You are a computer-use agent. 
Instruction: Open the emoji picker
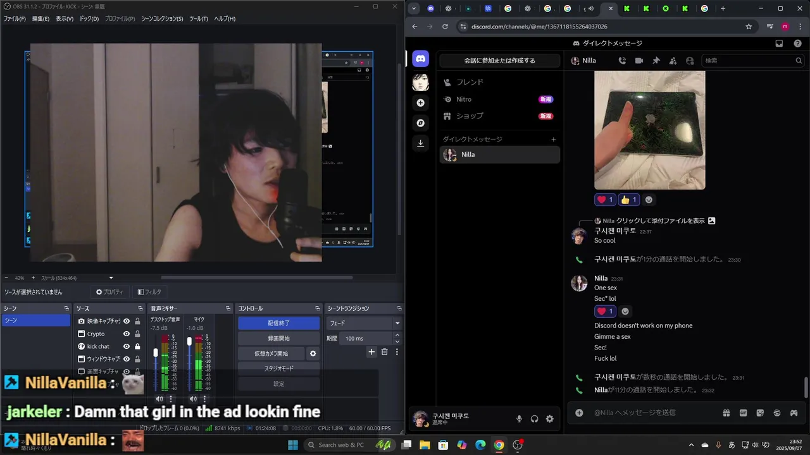[776, 413]
